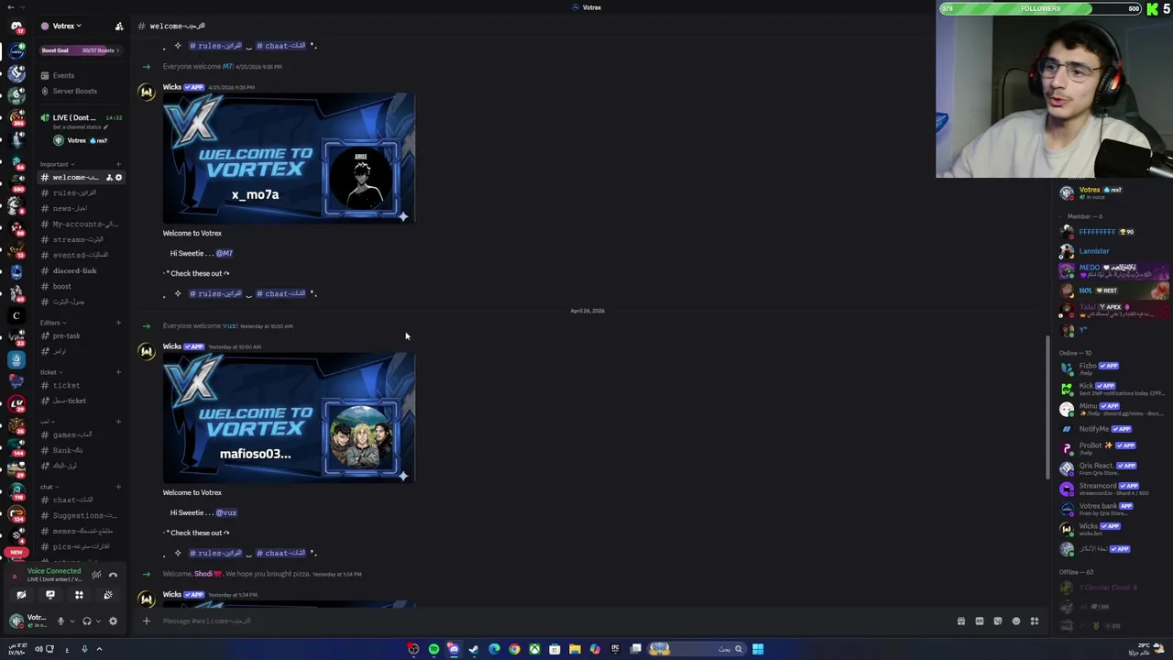Screen dimensions: 1173x660
Task: Launch an activity from voice panel
Action: point(79,595)
